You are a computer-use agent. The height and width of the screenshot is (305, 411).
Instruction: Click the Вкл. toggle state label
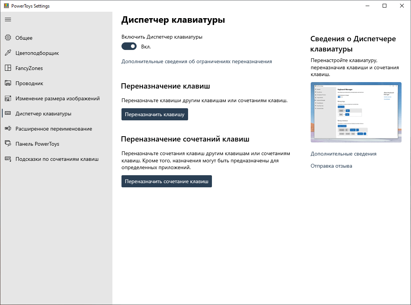pyautogui.click(x=146, y=47)
